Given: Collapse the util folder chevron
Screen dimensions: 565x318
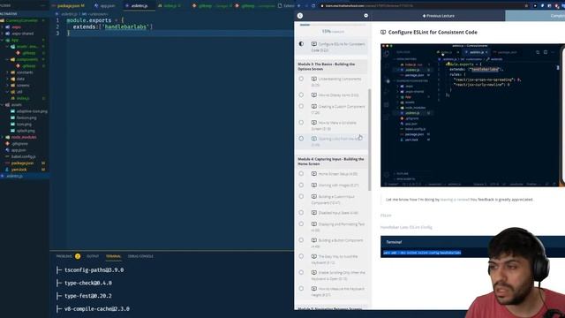Looking at the screenshot, I should tap(7, 92).
